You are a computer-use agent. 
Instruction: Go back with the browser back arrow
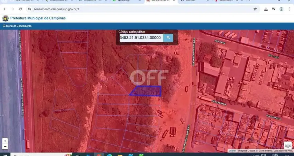coord(5,9)
